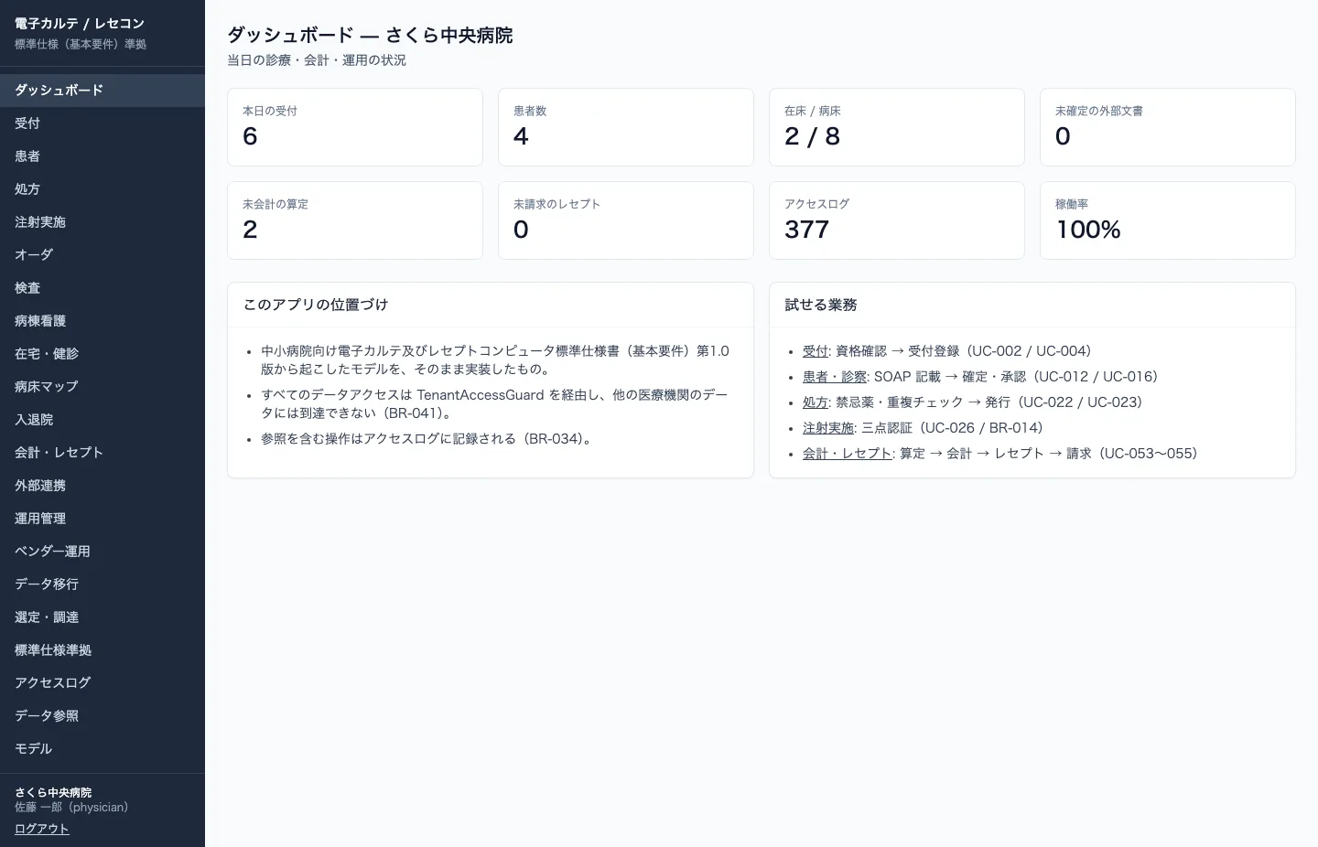Go to 病棟看護 page
Screen dimensions: 1318x847
103,321
